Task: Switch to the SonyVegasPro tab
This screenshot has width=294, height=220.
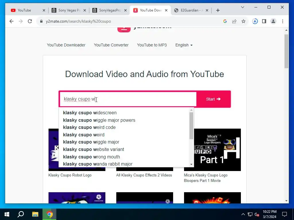Action: (x=109, y=10)
